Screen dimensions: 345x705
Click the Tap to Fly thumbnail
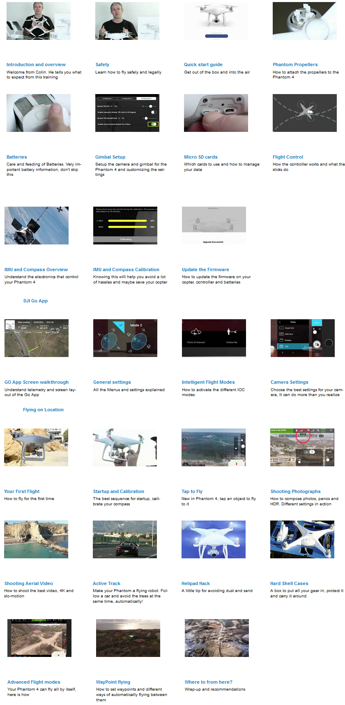(214, 447)
